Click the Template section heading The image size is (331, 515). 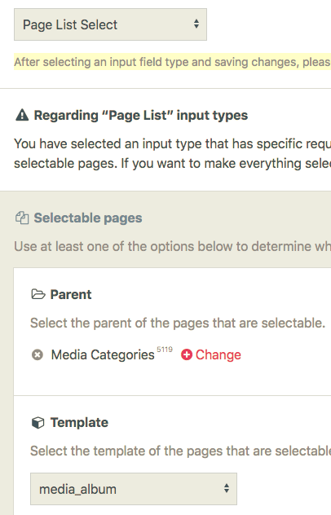coord(79,423)
